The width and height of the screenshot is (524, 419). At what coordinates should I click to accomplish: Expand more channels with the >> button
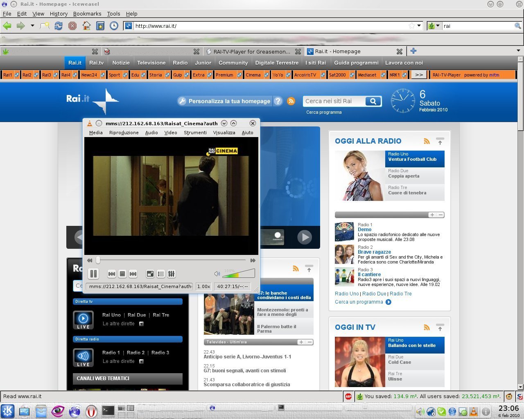tap(419, 75)
